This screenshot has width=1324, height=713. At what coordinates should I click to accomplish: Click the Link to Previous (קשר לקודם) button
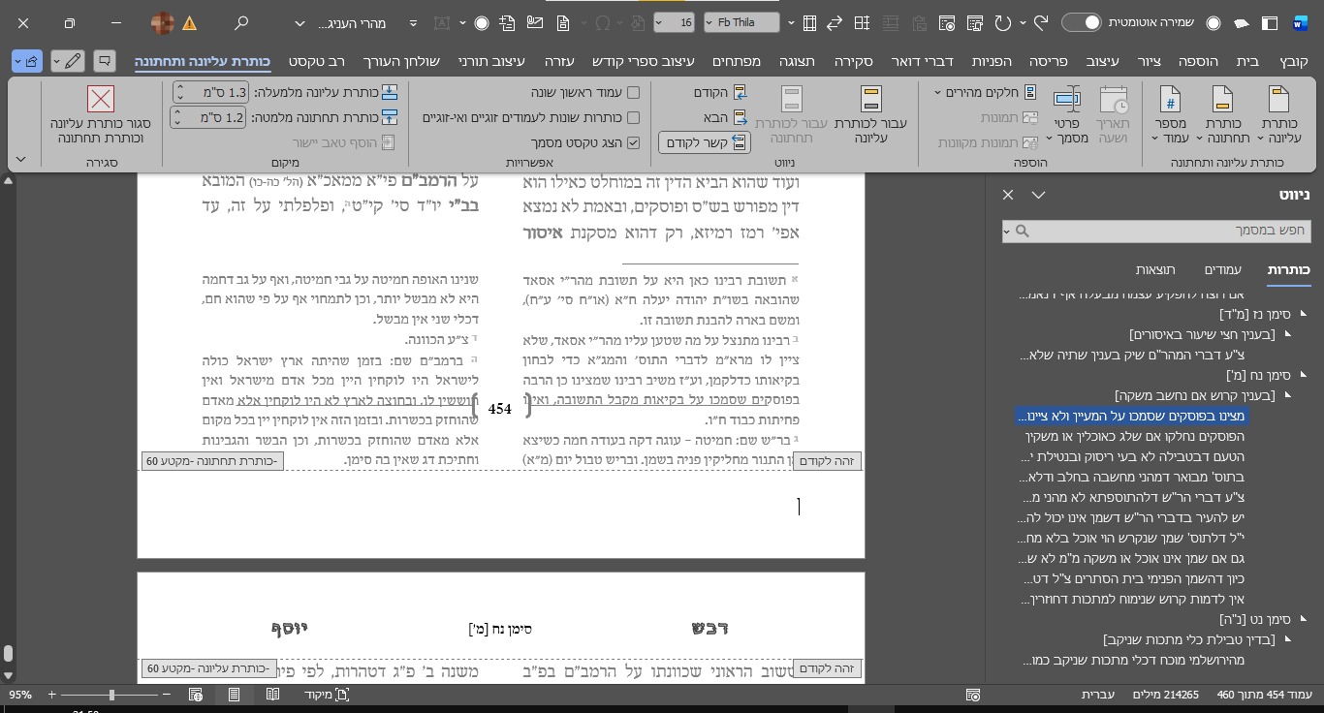(705, 142)
